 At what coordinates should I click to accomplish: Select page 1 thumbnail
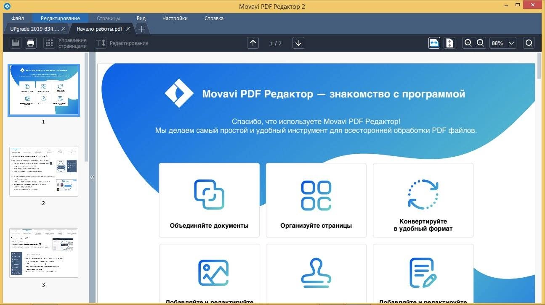coord(43,90)
